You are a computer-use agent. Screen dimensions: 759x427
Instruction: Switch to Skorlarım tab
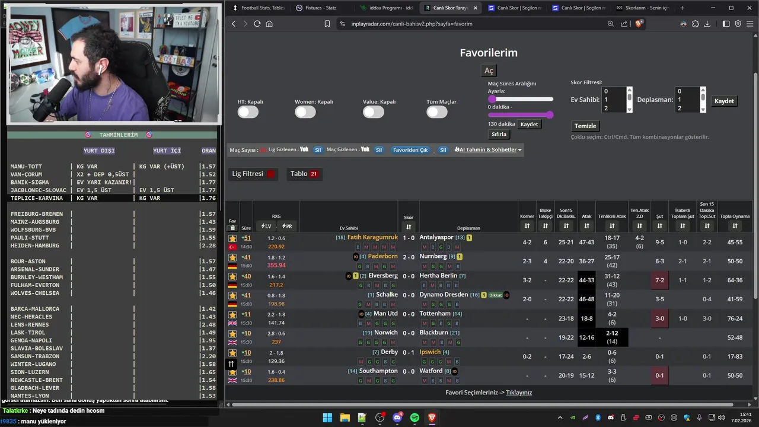point(644,8)
